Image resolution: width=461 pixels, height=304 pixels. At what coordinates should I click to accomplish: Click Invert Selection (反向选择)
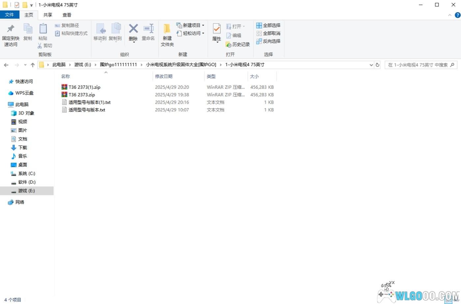[x=268, y=41]
